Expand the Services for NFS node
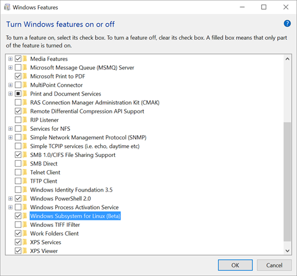Image resolution: width=297 pixels, height=276 pixels. tap(10, 128)
